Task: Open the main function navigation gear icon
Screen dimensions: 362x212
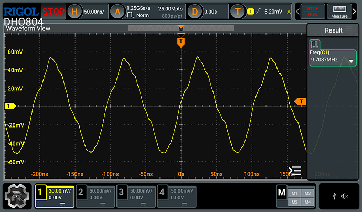Action: 18,196
